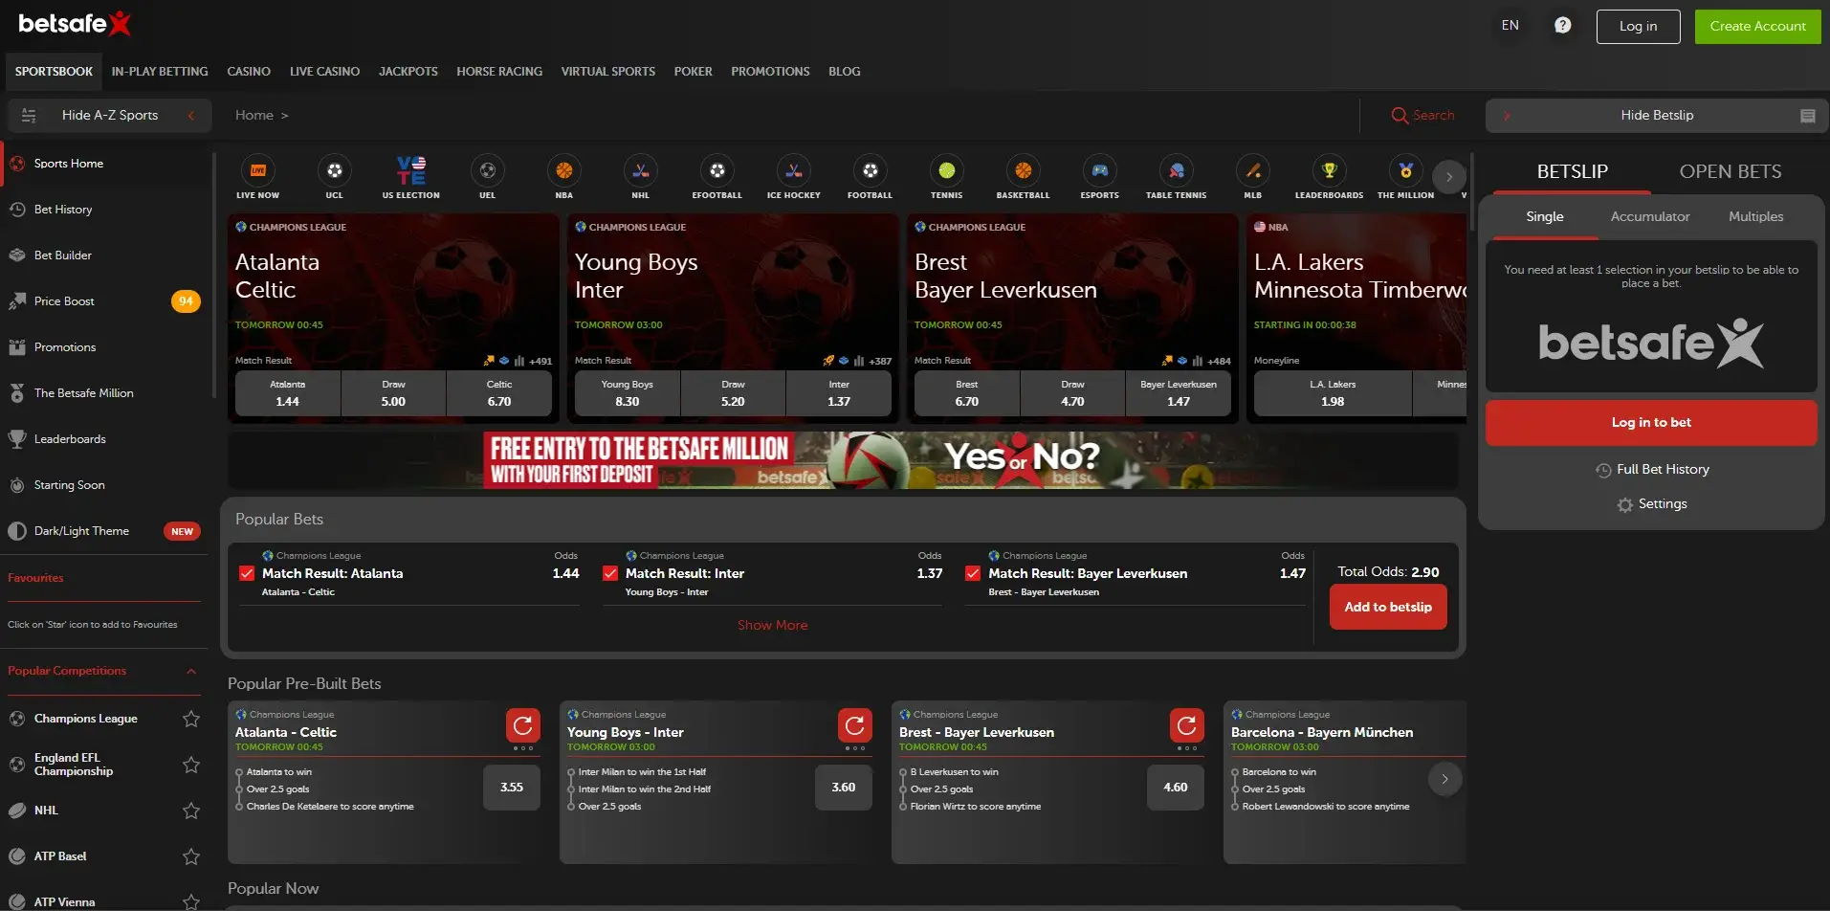The width and height of the screenshot is (1830, 911).
Task: Click the Create Account button
Action: tap(1757, 26)
